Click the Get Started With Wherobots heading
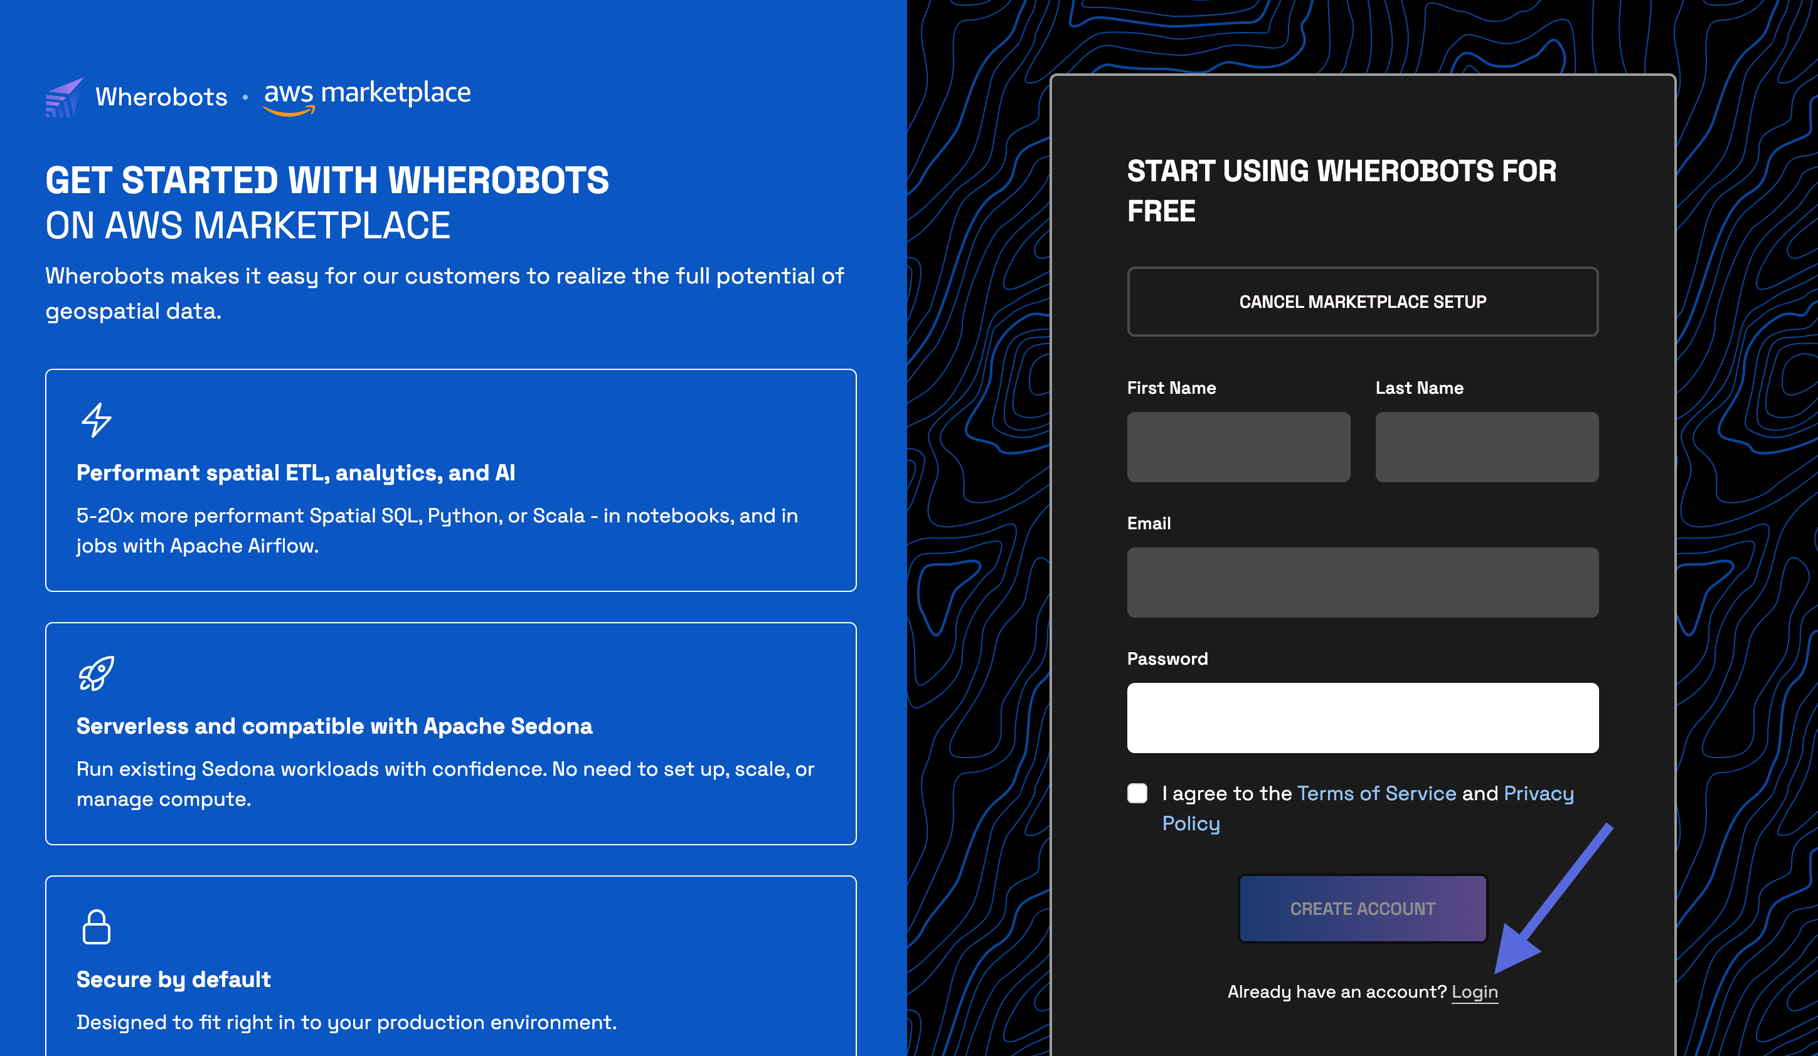The width and height of the screenshot is (1818, 1056). click(x=327, y=181)
